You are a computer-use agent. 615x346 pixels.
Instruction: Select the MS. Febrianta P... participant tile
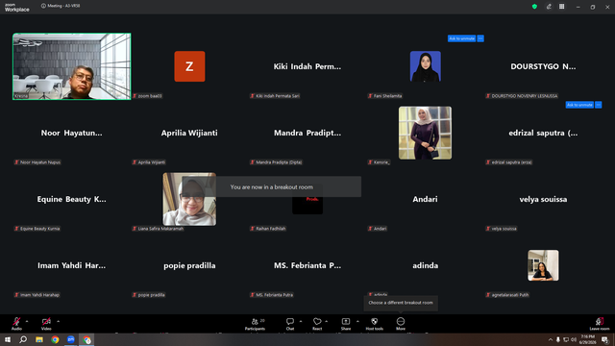coord(307,265)
